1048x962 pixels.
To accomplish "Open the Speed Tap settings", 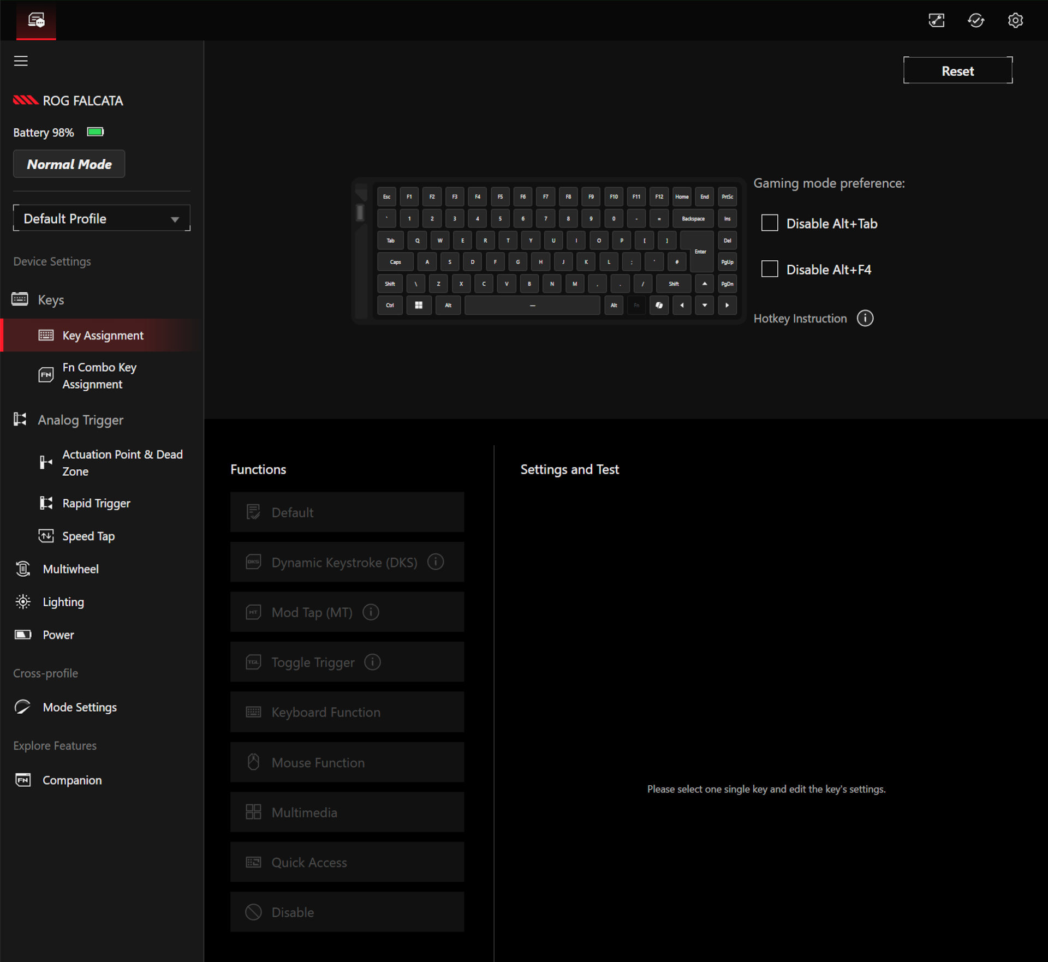I will (88, 536).
